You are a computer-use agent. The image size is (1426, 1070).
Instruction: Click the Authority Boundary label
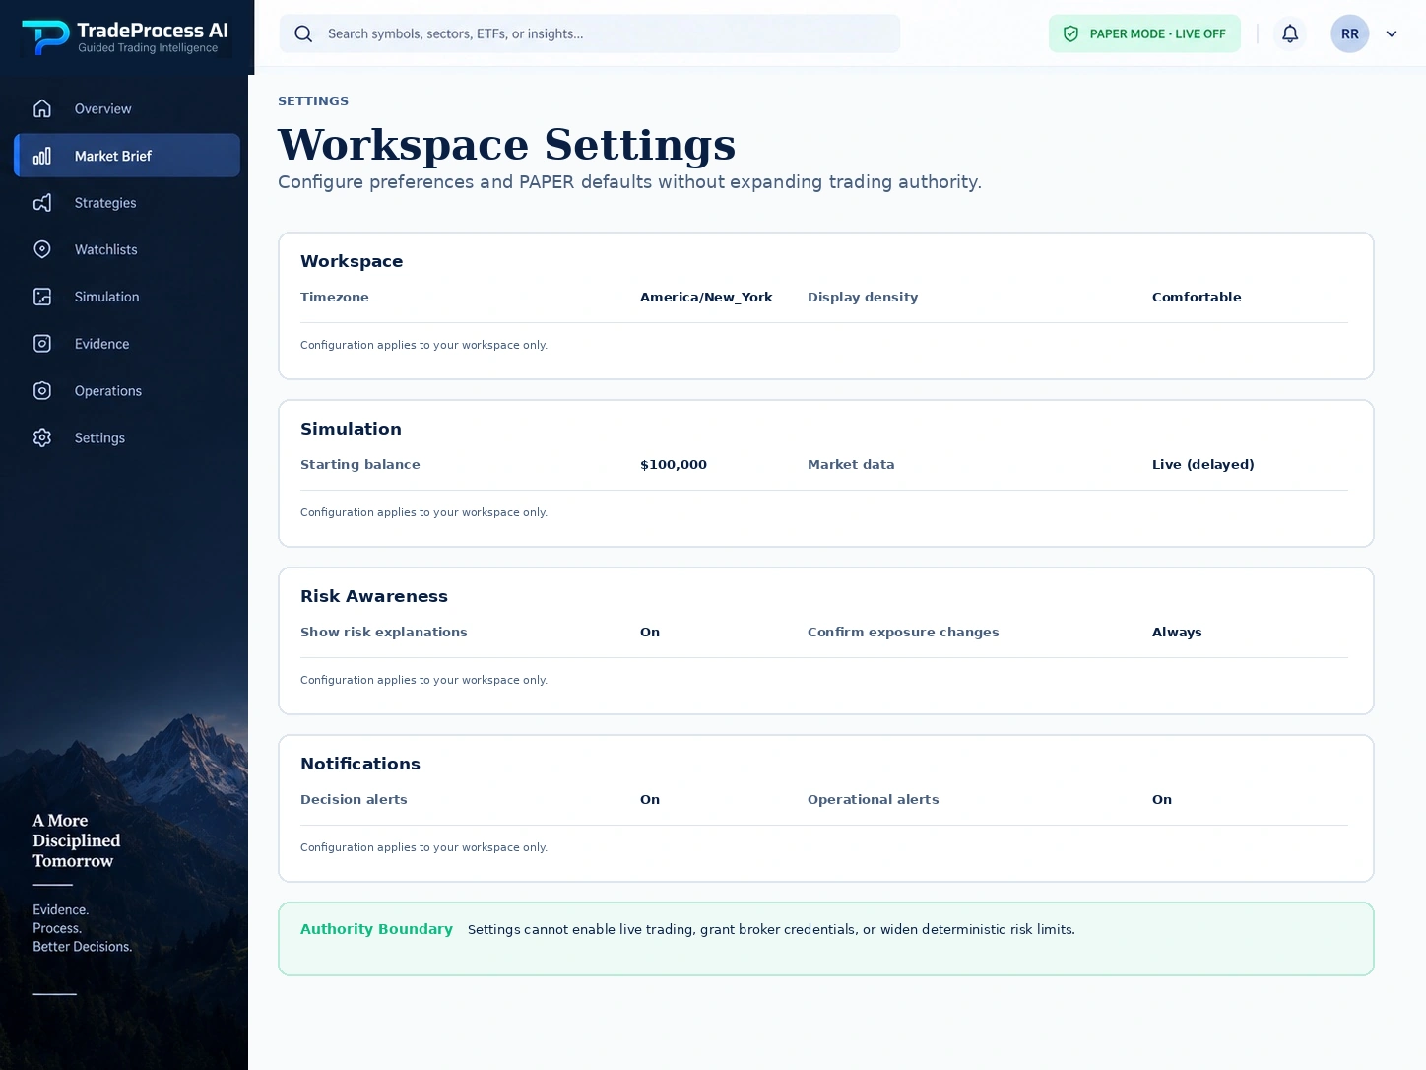[x=376, y=929]
